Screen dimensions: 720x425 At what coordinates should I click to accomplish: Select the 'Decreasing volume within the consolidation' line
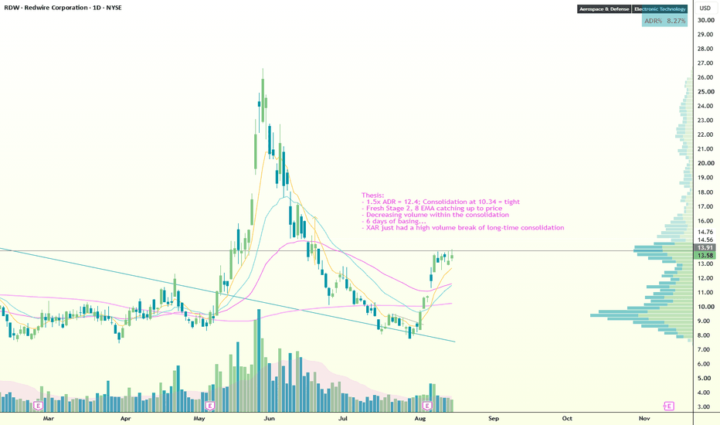(x=435, y=215)
